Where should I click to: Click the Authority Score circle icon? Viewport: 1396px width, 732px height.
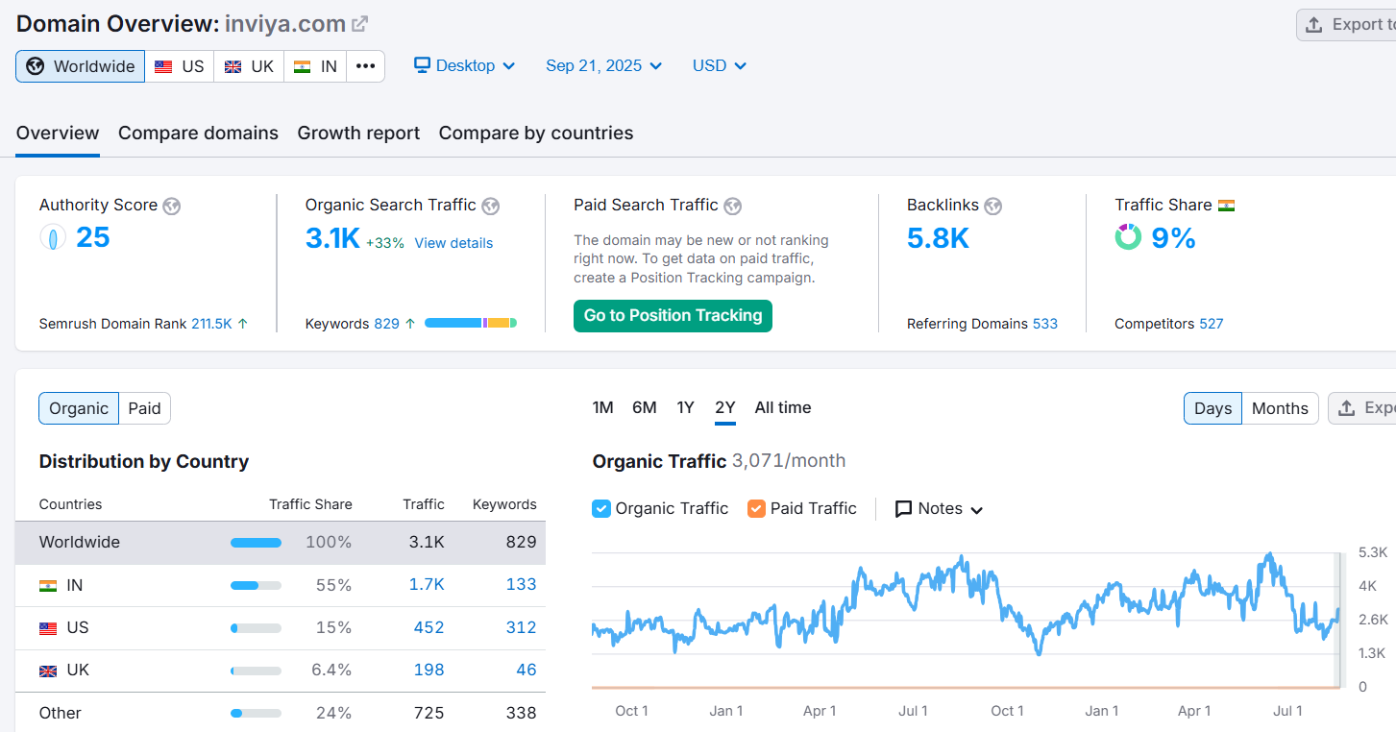pos(53,237)
